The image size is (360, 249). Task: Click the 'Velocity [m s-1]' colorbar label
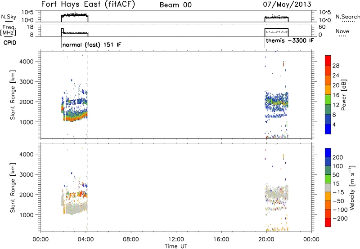coord(352,187)
